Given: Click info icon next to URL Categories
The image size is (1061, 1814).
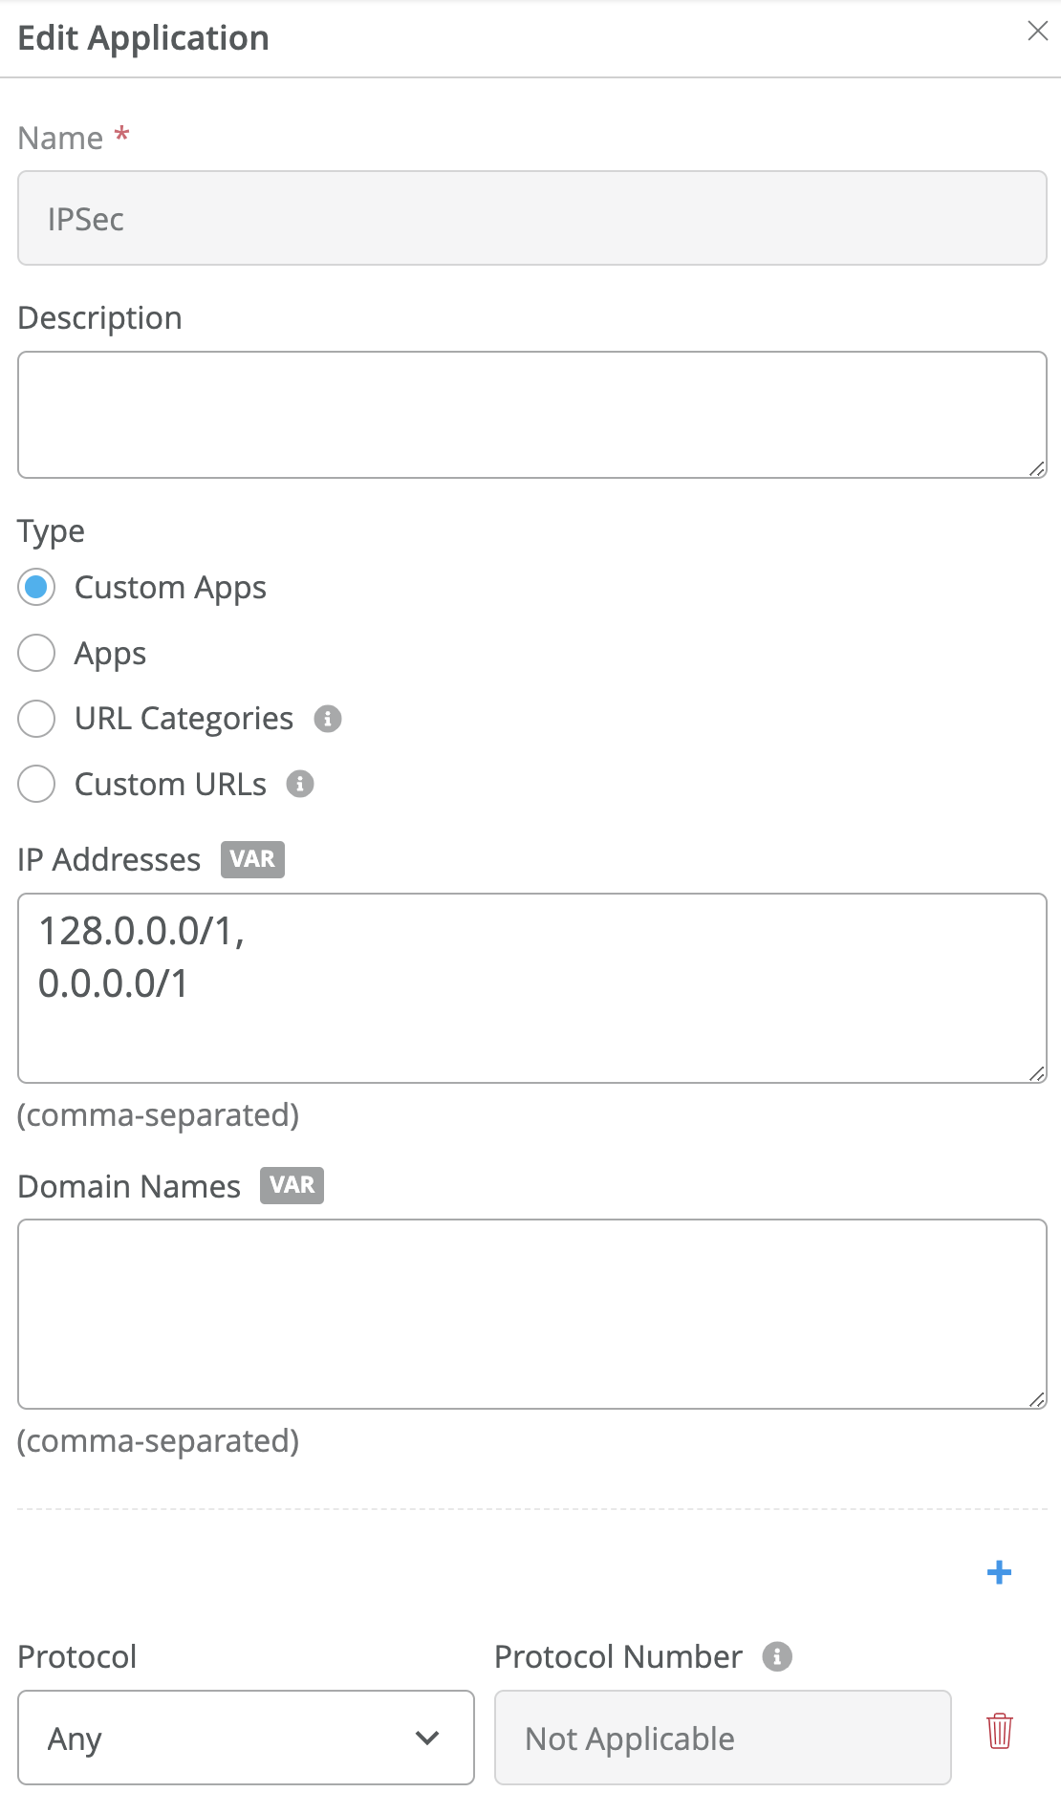Looking at the screenshot, I should coord(328,719).
